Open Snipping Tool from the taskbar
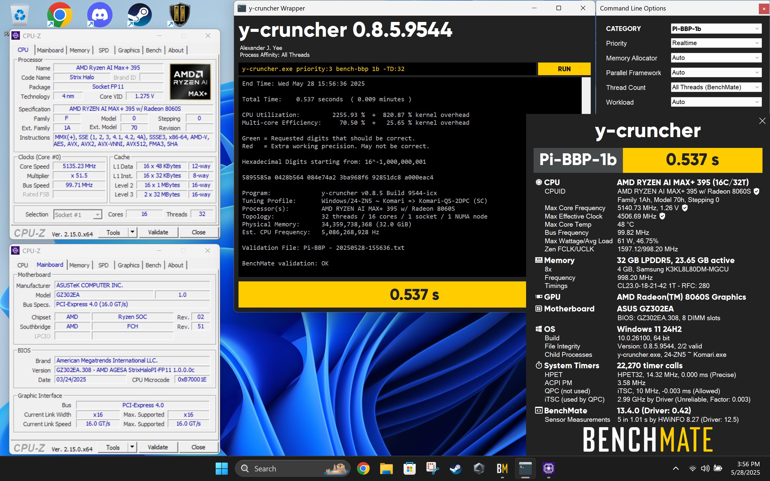The image size is (770, 481). tap(433, 468)
